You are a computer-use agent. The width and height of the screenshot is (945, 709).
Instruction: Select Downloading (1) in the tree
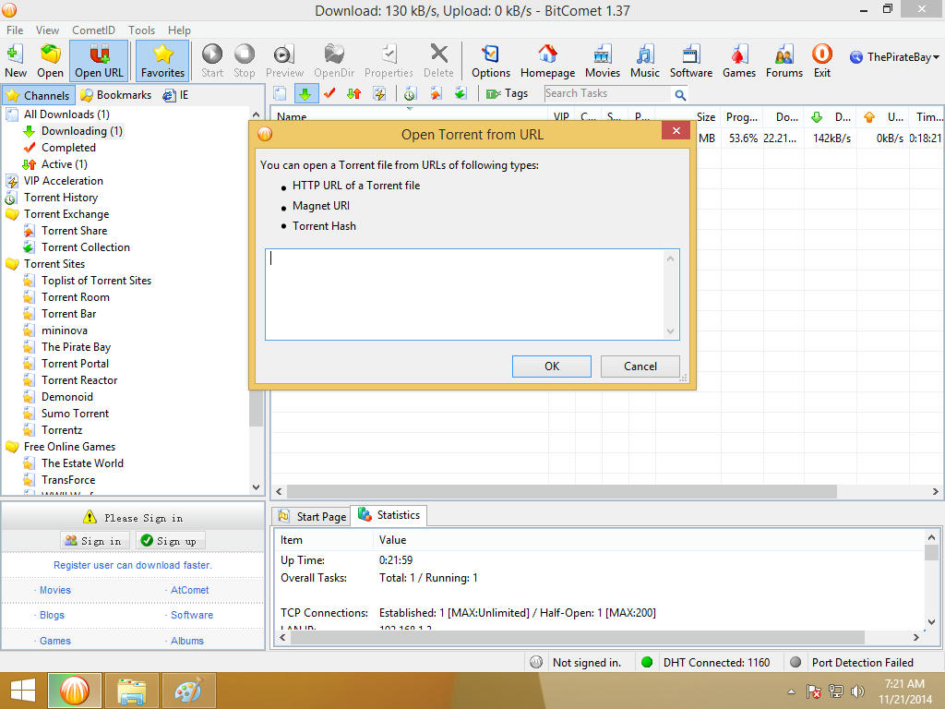click(82, 131)
